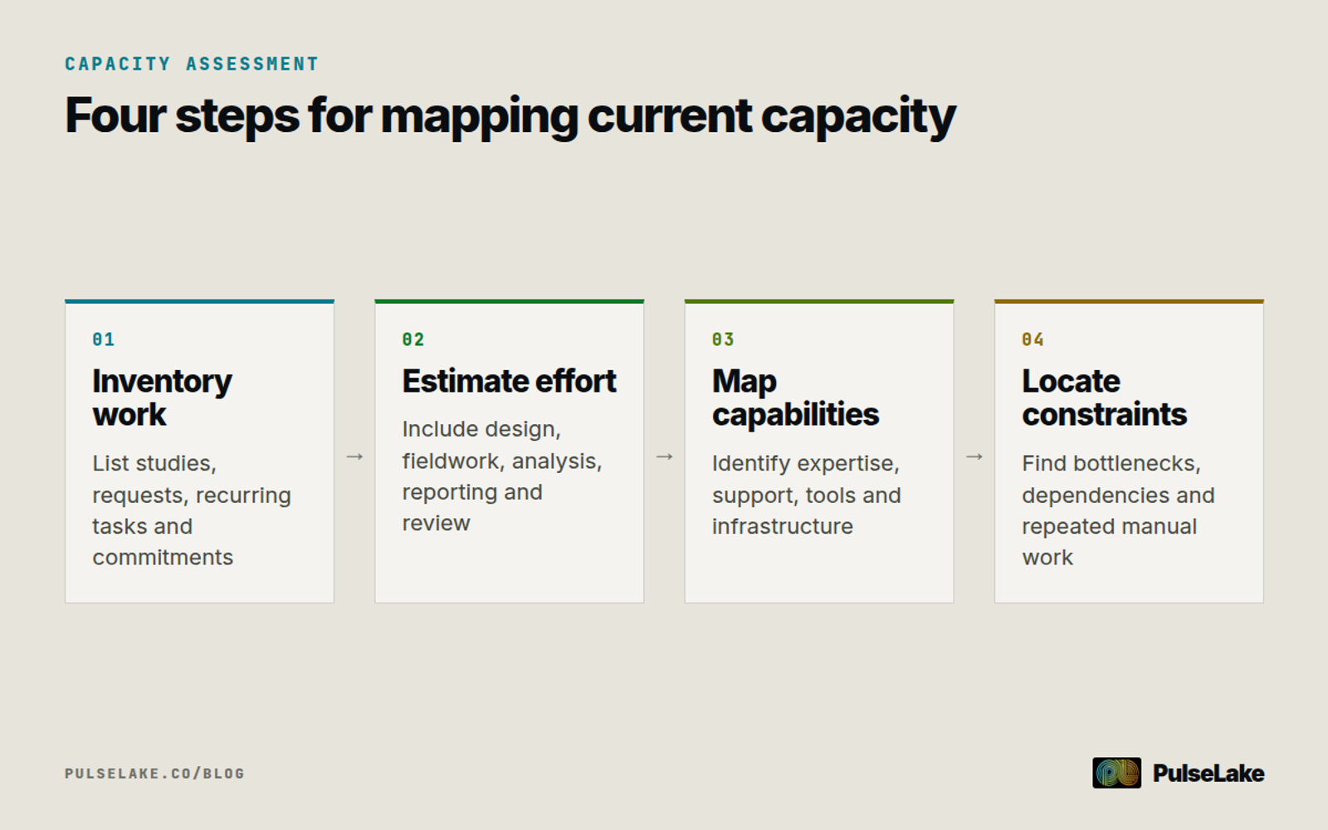This screenshot has width=1328, height=830.
Task: Click the 'Include design, fieldwork, analysis' description
Action: (x=502, y=476)
